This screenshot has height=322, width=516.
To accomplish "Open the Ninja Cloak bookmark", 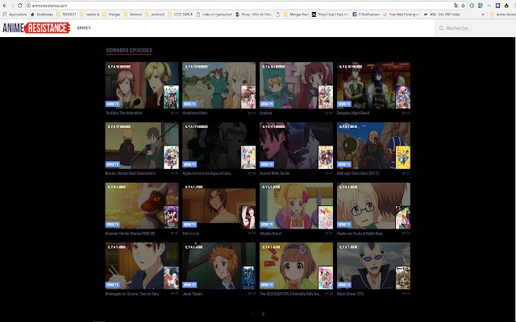I will tap(330, 14).
